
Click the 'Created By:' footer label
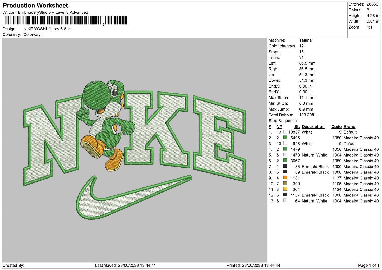tap(13, 266)
